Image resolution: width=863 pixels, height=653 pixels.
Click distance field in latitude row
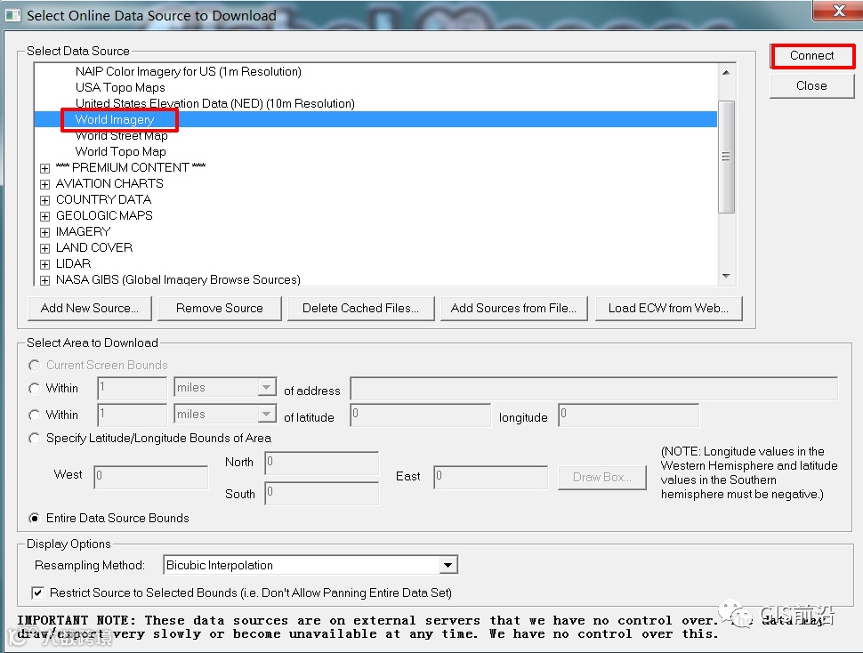[x=132, y=415]
